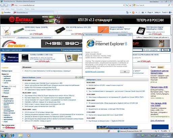
Task: Click the browser Back arrow button
Action: (2, 5)
